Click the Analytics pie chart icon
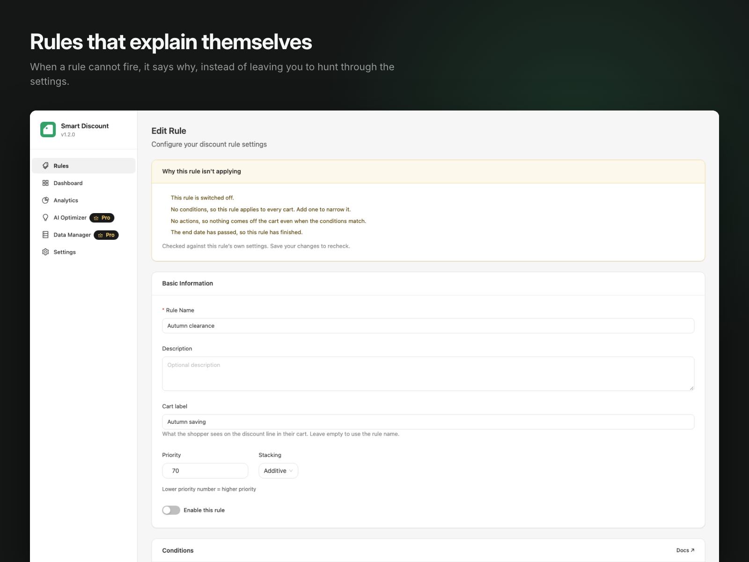Image resolution: width=749 pixels, height=562 pixels. (45, 200)
